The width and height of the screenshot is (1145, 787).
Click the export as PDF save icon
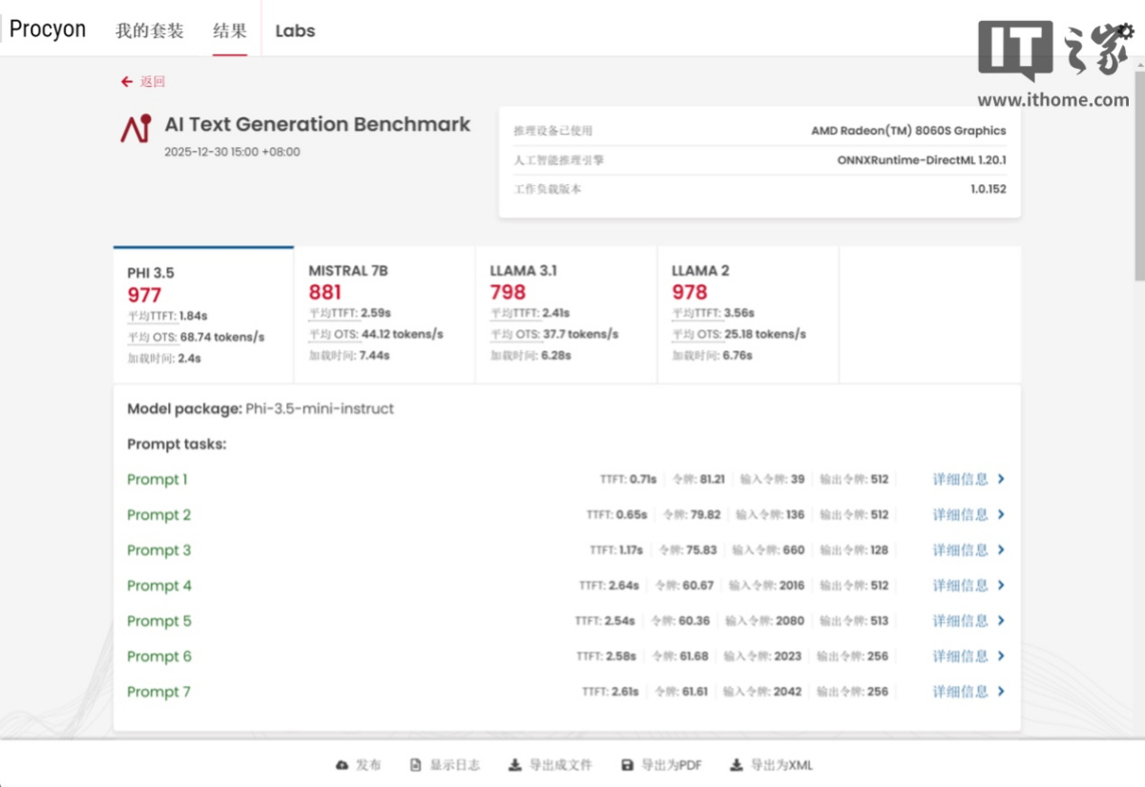[x=627, y=765]
